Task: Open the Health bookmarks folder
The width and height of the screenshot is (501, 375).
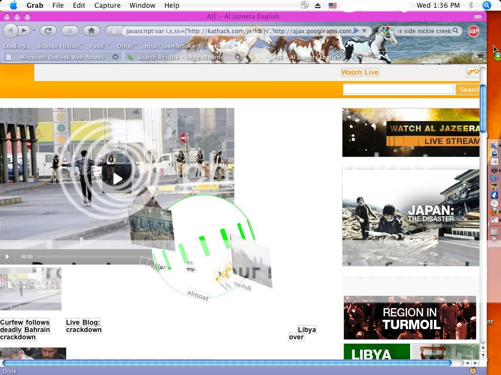Action: coord(226,46)
